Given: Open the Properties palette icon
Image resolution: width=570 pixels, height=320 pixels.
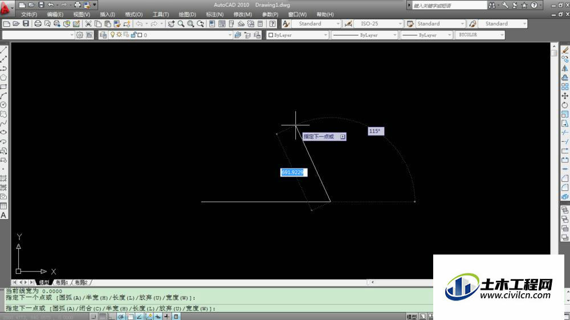Looking at the screenshot, I should click(212, 23).
